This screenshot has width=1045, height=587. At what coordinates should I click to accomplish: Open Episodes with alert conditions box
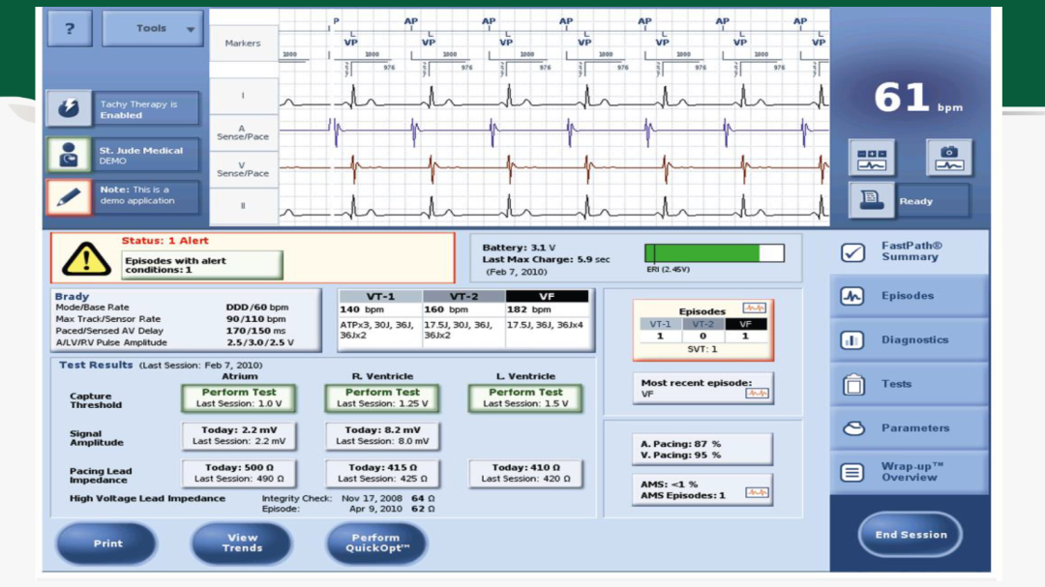(203, 265)
